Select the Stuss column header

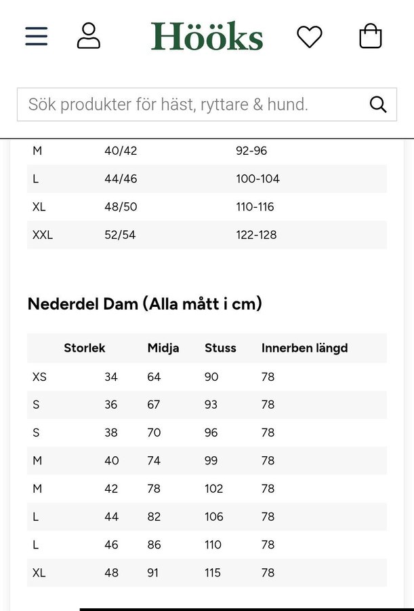220,348
